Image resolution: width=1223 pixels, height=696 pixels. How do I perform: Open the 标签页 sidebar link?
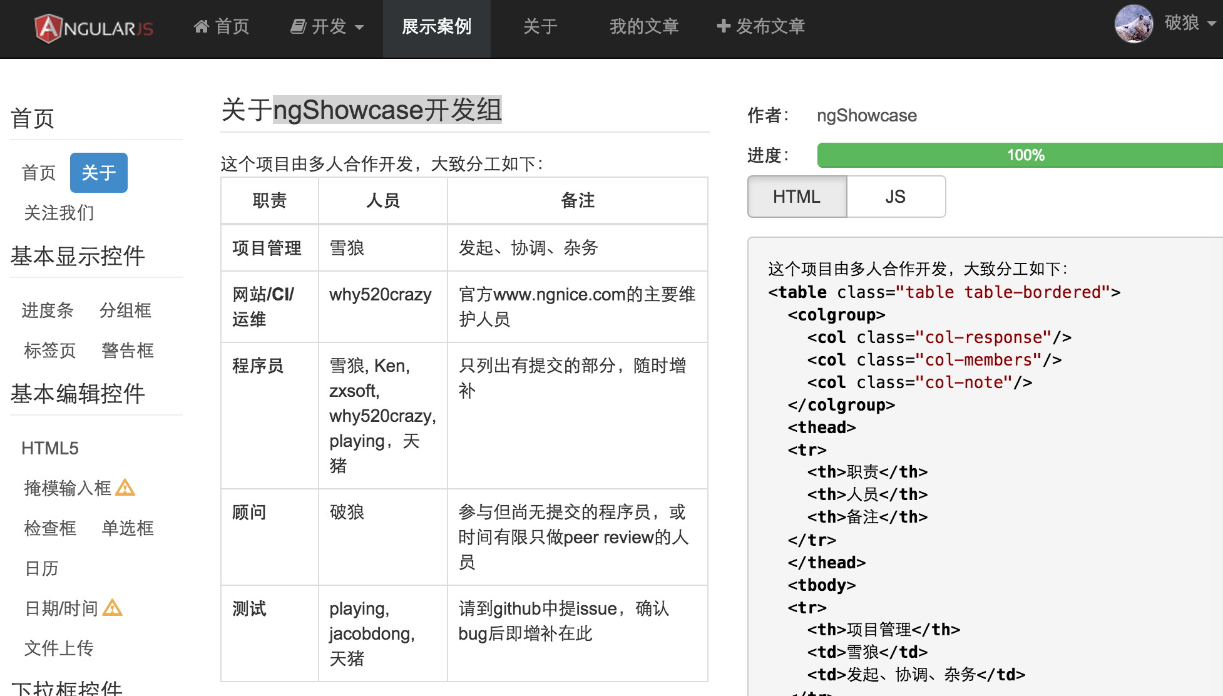click(x=50, y=351)
